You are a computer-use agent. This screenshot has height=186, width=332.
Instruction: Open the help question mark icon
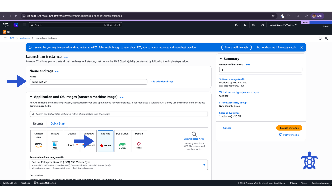coord(254,25)
